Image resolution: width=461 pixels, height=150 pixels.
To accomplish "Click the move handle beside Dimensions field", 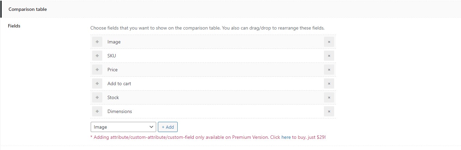I will click(x=97, y=111).
